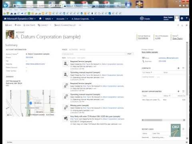Click ADD TO MARKETING LIST command
Image resolution: width=192 pixels, height=144 pixels.
click(65, 25)
